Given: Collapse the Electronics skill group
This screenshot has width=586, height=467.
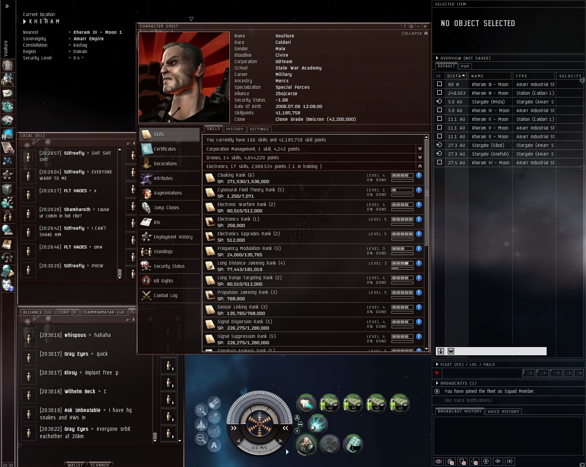Looking at the screenshot, I should tap(420, 166).
